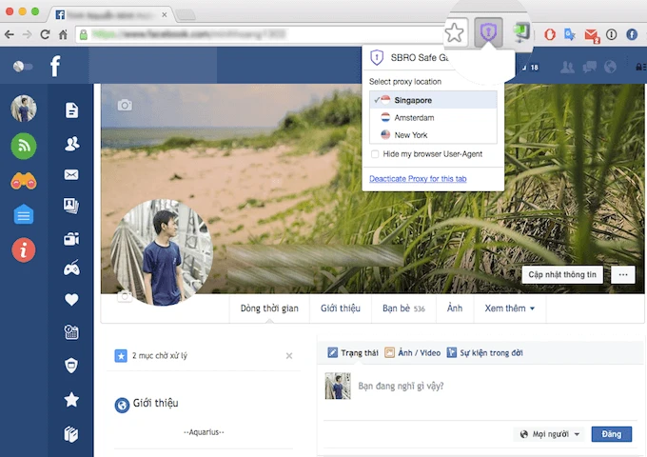Open the green RSS feed sidebar icon

24,145
